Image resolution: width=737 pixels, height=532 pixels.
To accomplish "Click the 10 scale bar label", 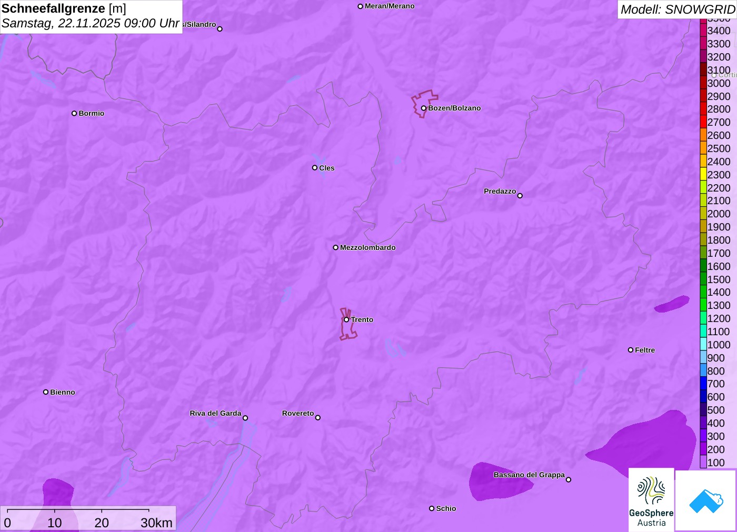I will [x=55, y=523].
